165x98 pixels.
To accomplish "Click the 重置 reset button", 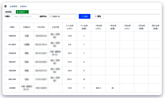I will click(98, 16).
